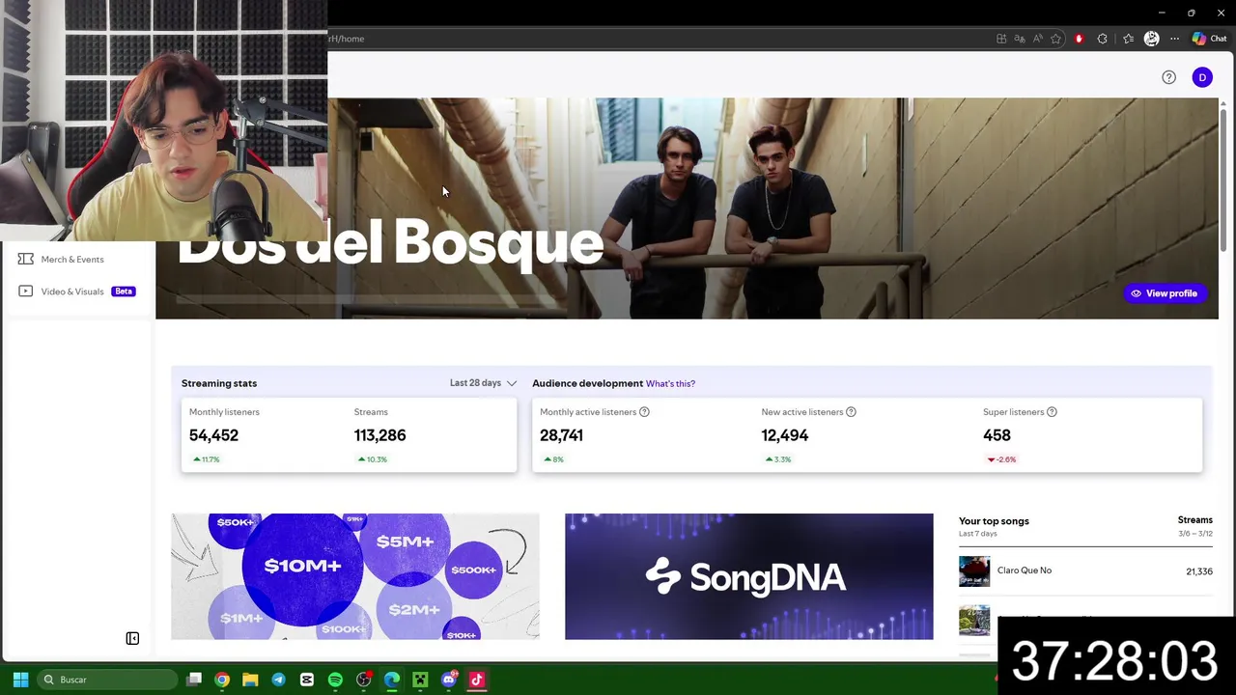Open New active listeners info icon
The width and height of the screenshot is (1236, 695).
[x=851, y=412]
